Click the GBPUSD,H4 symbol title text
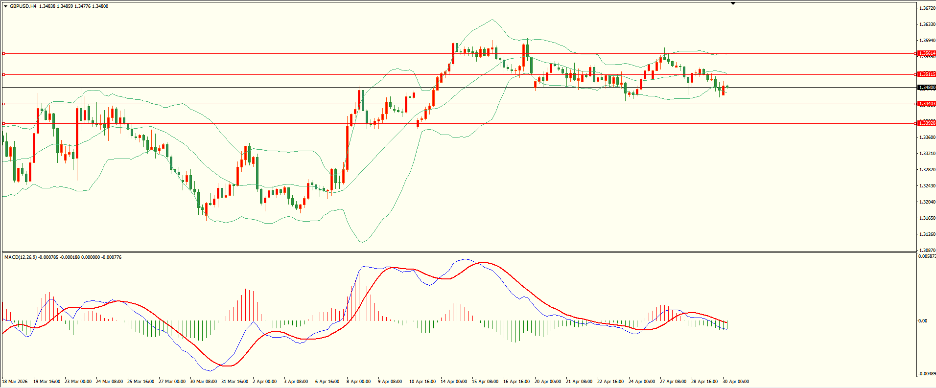This screenshot has width=936, height=388. (x=23, y=6)
